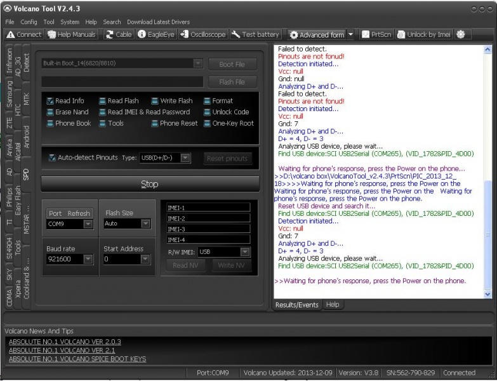Open the Search menu
Viewport: 497px width, 381px height.
click(112, 22)
